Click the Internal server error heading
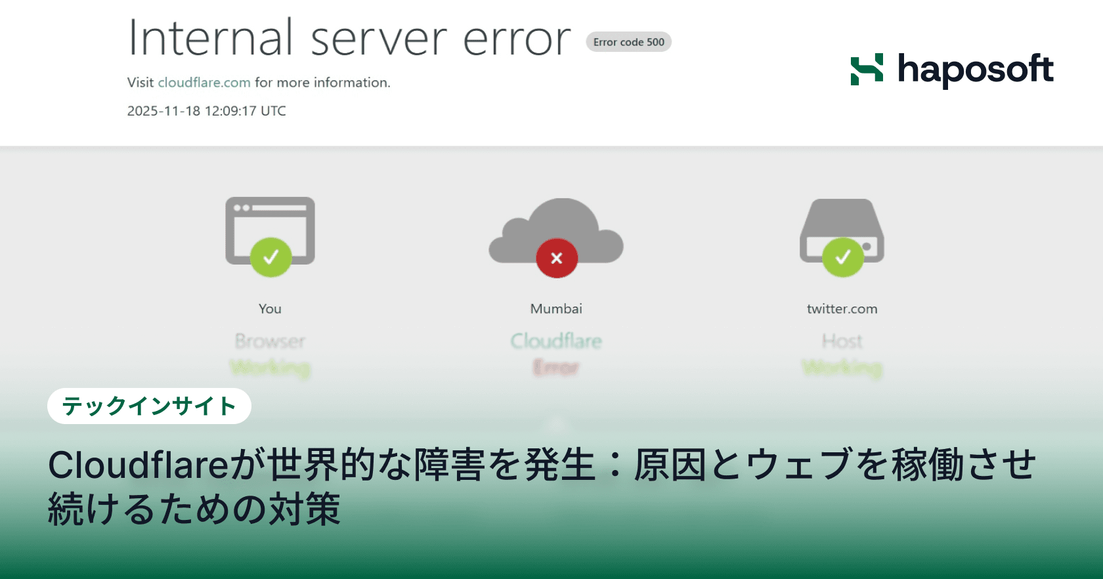This screenshot has height=579, width=1103. [349, 38]
